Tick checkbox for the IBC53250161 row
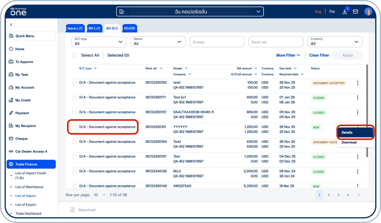 (x=74, y=127)
